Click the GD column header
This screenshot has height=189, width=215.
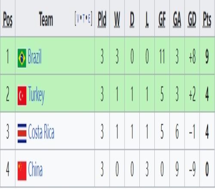coord(192,20)
